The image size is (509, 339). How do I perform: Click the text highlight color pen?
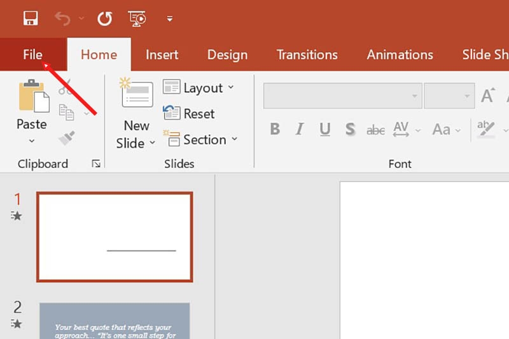click(x=486, y=128)
